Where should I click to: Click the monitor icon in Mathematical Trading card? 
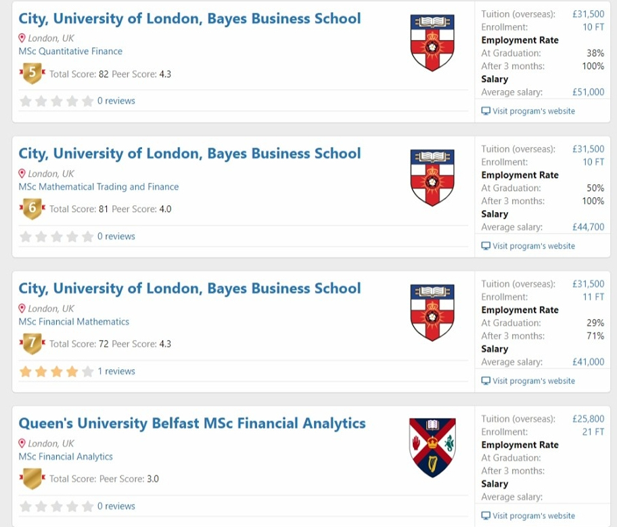click(486, 246)
